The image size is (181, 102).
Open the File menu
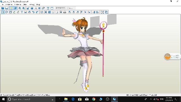pyautogui.click(x=3, y=5)
